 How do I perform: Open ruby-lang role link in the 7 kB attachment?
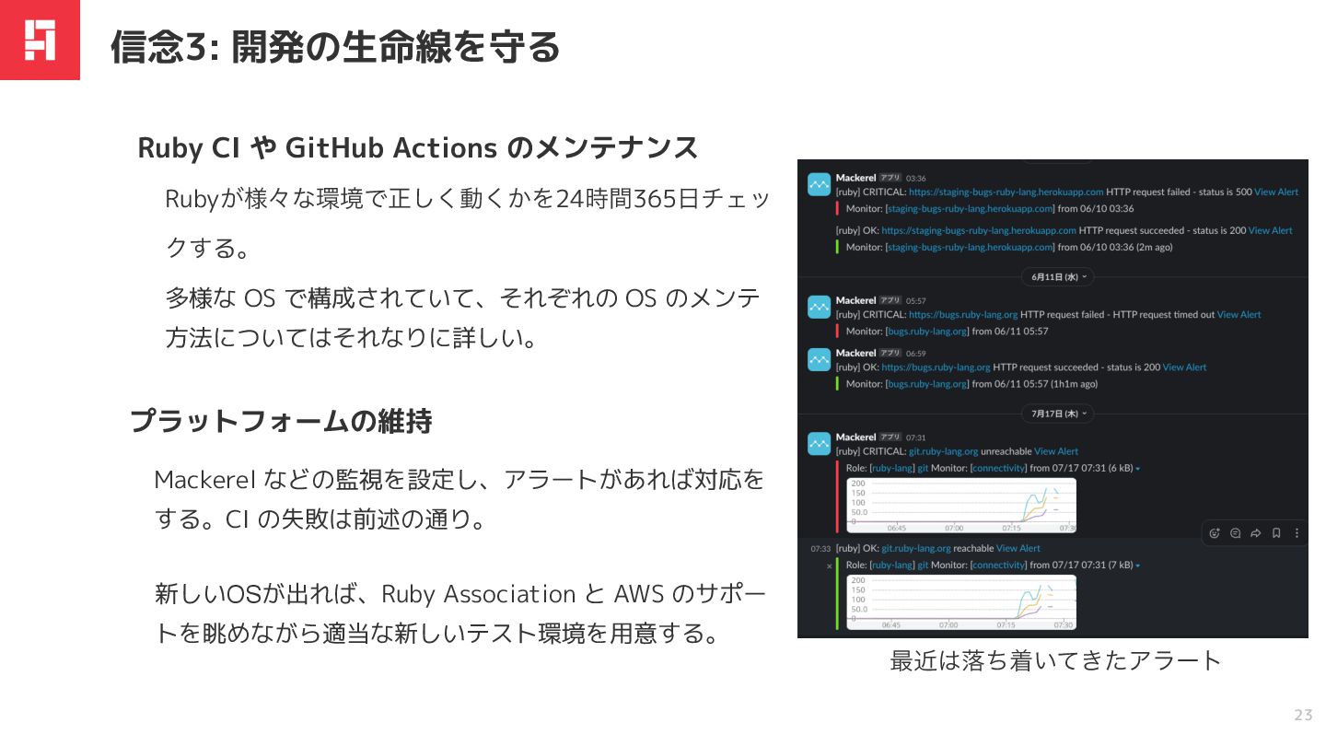(891, 565)
